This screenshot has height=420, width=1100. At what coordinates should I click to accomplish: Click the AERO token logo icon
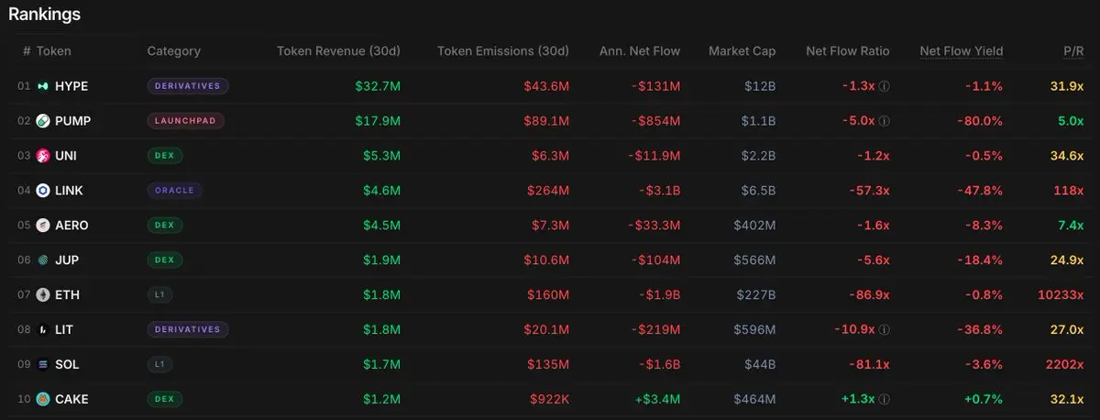point(43,226)
